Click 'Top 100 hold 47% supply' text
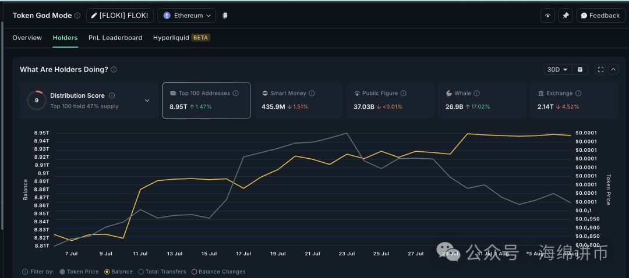The height and width of the screenshot is (278, 629). click(84, 106)
